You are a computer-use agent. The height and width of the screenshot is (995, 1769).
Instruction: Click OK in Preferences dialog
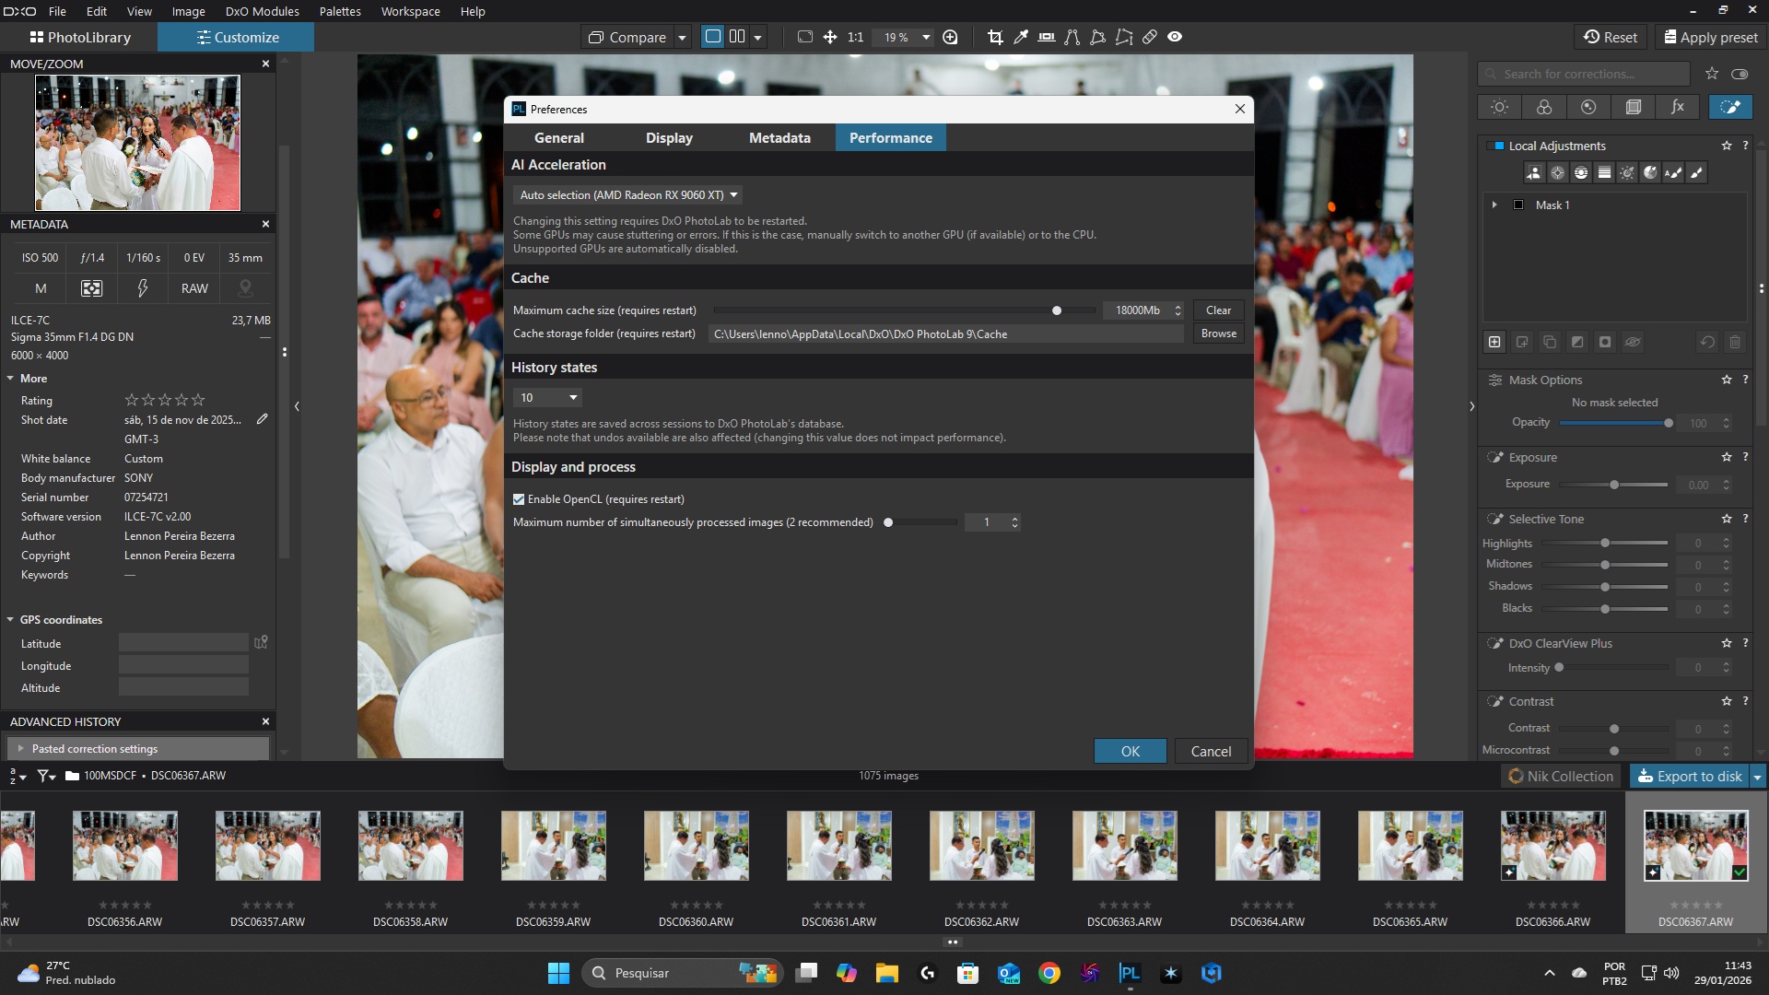pyautogui.click(x=1130, y=751)
